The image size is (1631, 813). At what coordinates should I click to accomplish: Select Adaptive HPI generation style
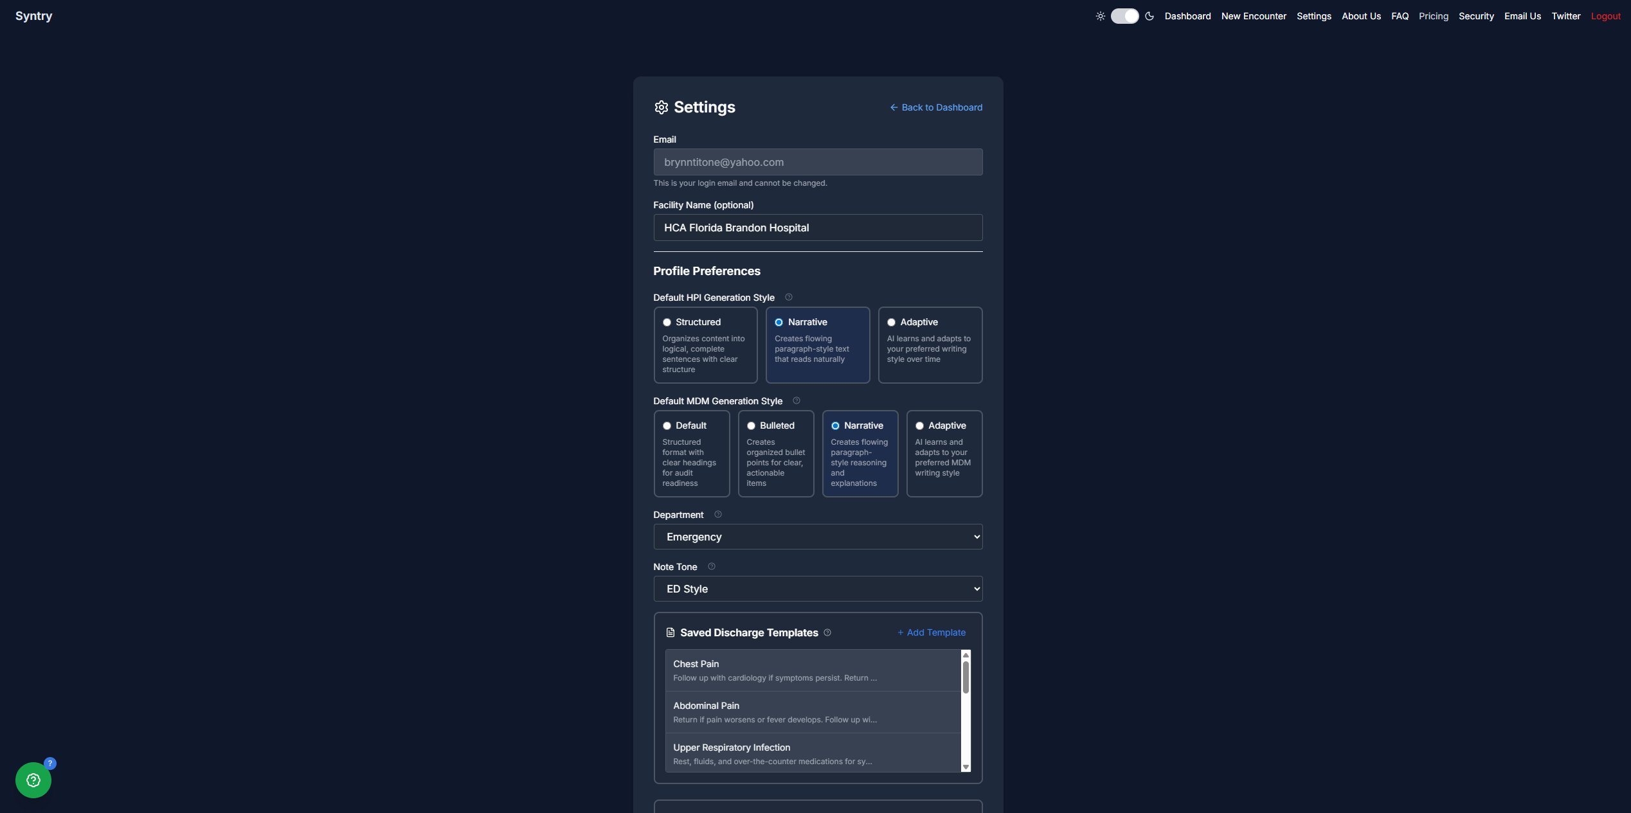tap(930, 345)
